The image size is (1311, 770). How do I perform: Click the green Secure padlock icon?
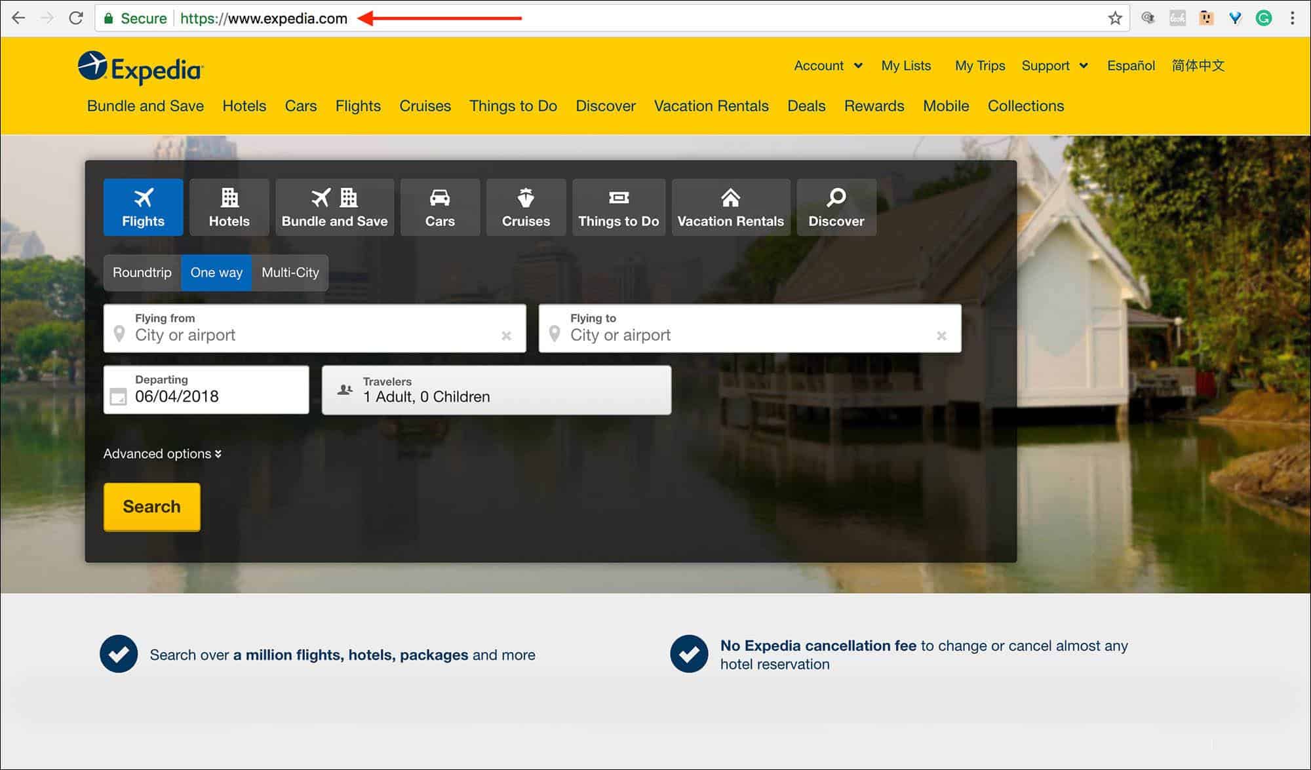point(109,18)
